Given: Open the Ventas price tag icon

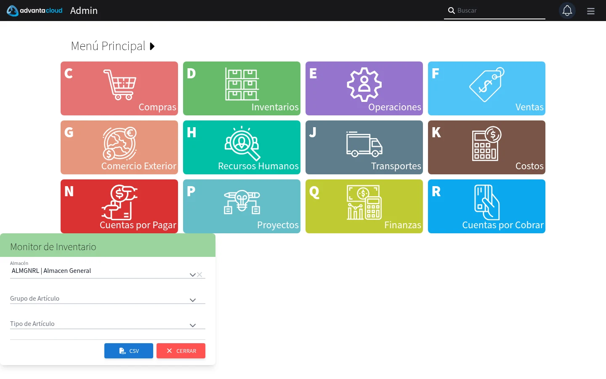Looking at the screenshot, I should coord(487,85).
